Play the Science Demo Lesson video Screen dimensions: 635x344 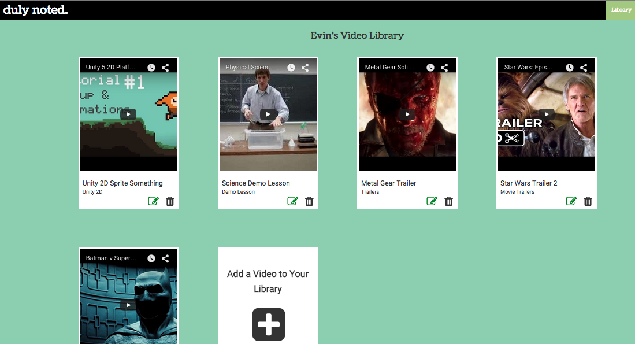coord(268,114)
